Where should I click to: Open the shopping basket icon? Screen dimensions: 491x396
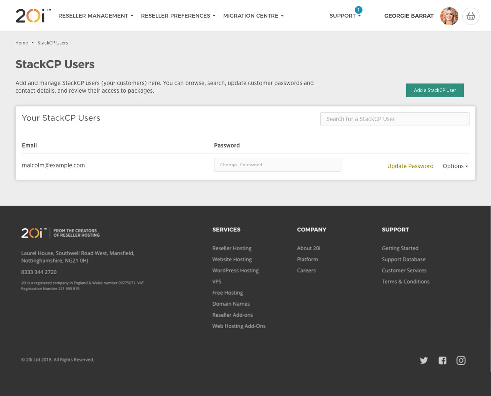(471, 16)
